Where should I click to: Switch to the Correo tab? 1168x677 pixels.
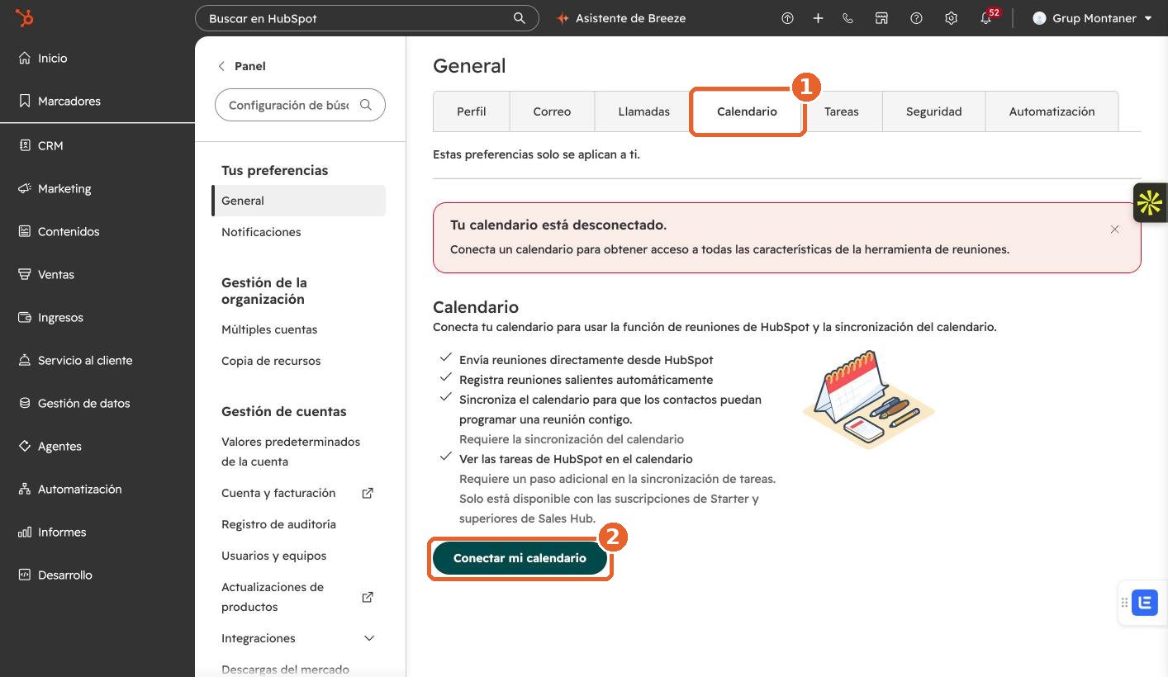(x=552, y=111)
